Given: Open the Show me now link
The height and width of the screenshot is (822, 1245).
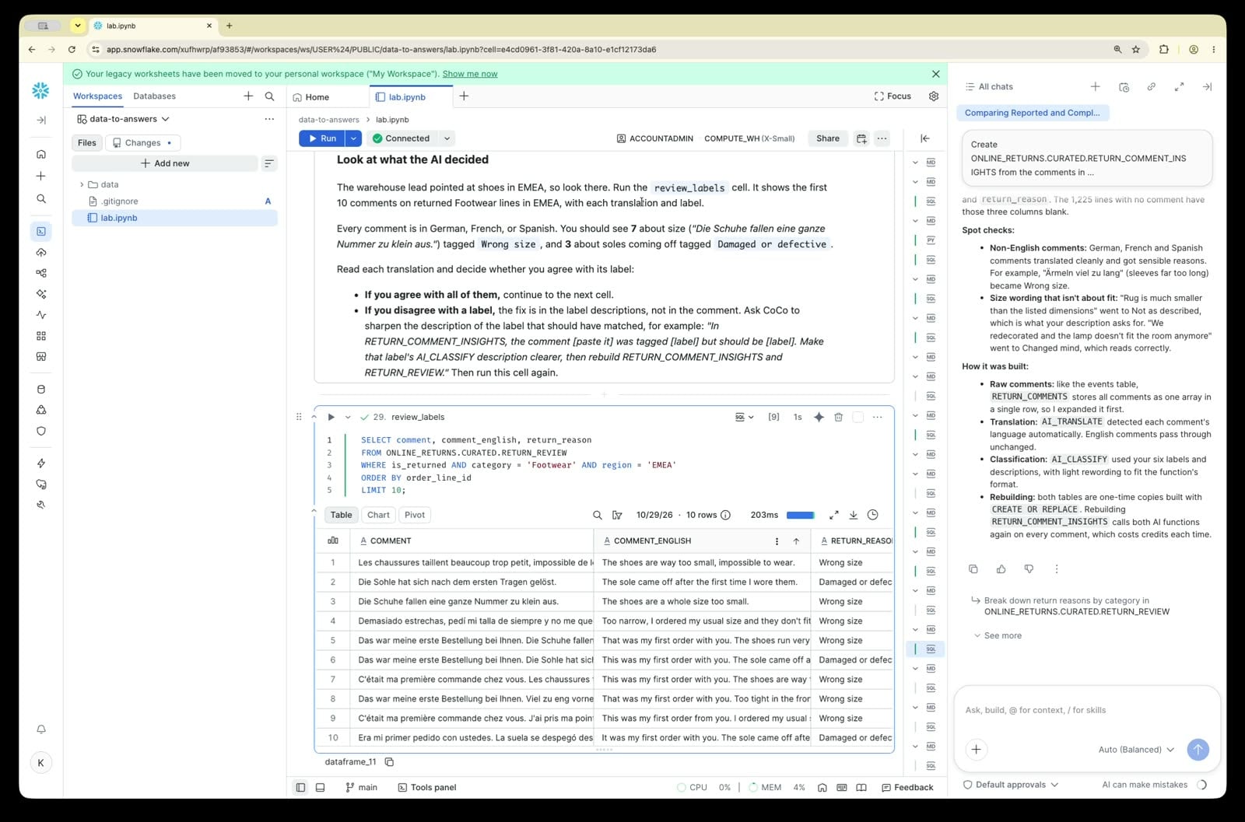Looking at the screenshot, I should [470, 74].
